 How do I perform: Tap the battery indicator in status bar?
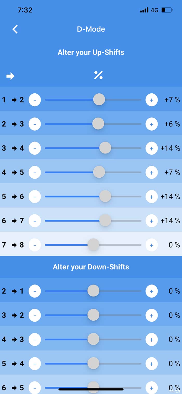(167, 10)
